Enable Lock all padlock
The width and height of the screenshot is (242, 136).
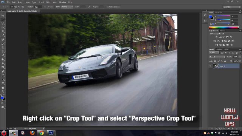[225, 61]
